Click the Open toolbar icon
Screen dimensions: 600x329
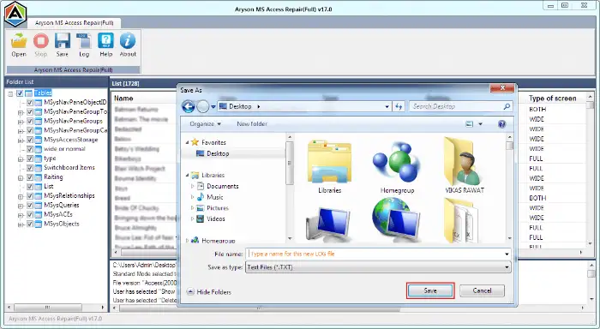click(x=19, y=45)
